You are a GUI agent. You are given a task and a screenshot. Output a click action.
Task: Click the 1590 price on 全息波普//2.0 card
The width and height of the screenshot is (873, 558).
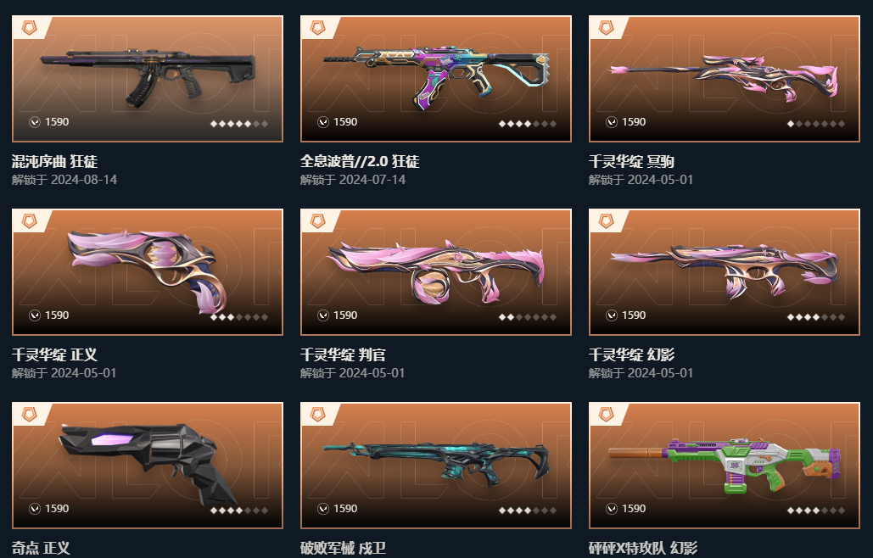pos(345,122)
